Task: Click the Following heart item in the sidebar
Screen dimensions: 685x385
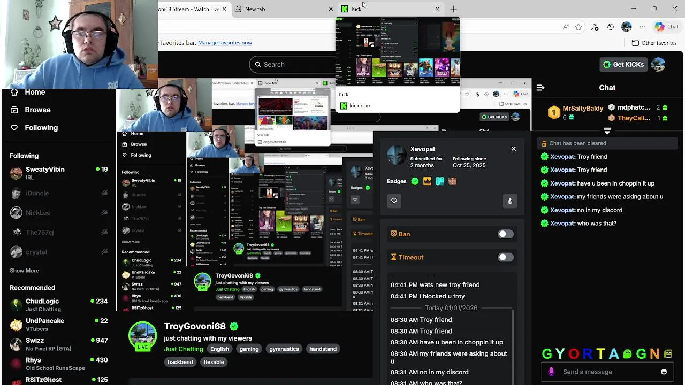Action: tap(34, 127)
